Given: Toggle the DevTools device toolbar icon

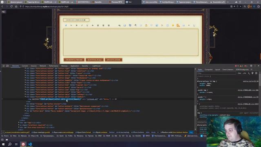Looking at the screenshot, I should (x=7, y=66).
